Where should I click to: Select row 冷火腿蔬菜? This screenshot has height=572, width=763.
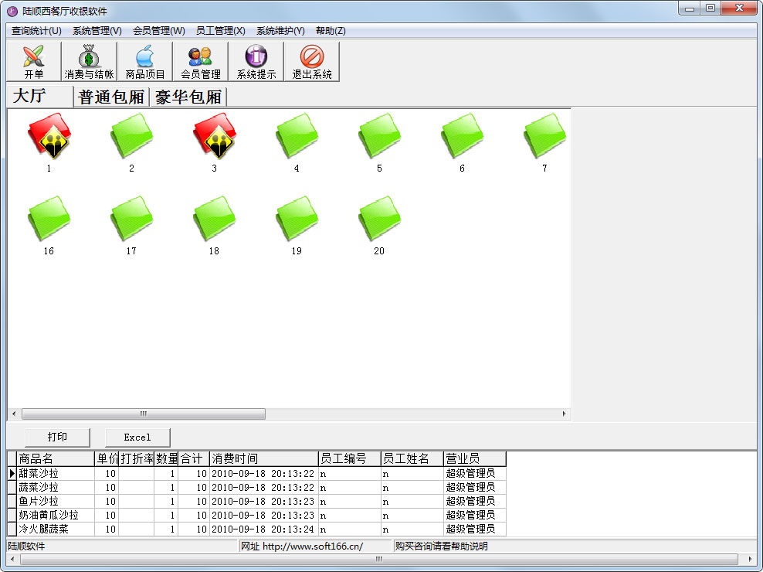pos(256,529)
